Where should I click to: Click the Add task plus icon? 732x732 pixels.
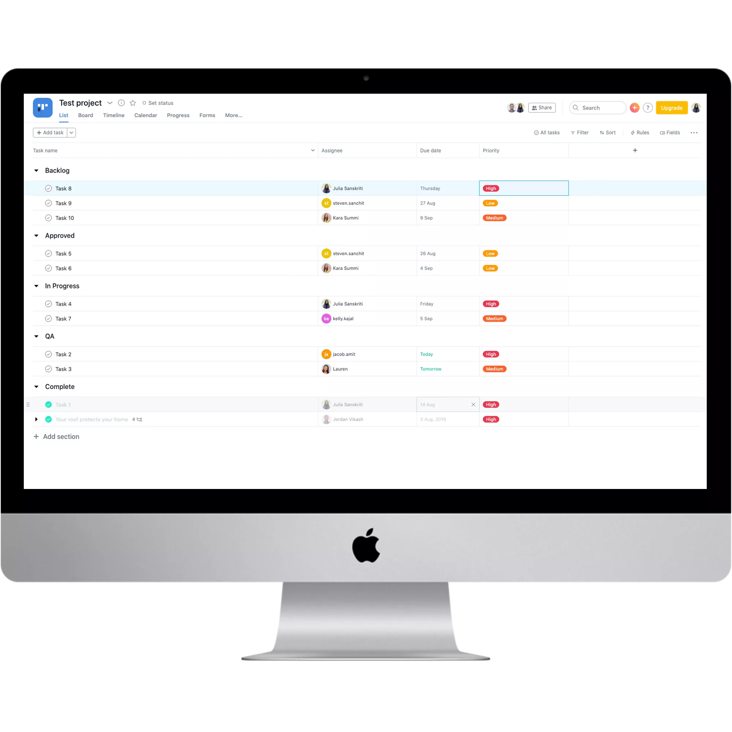click(x=39, y=132)
